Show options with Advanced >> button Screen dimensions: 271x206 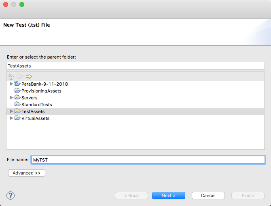coord(27,173)
